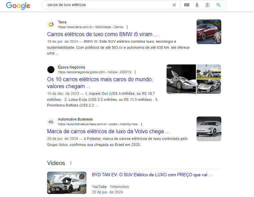The height and width of the screenshot is (197, 254).
Task: Click the Época Negócios site name
Action: (71, 67)
